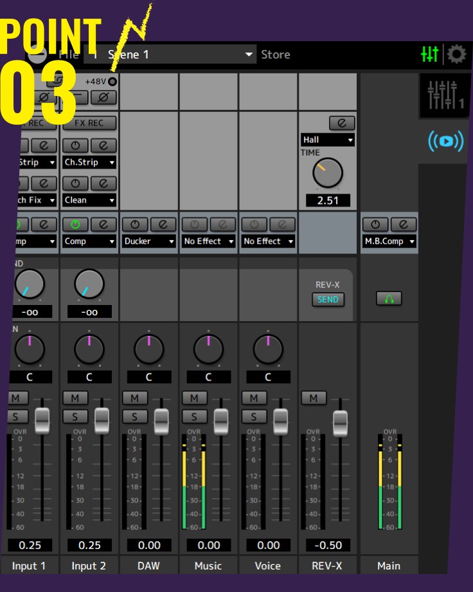Expand the Ducker effect dropdown
473x592 pixels.
click(149, 241)
